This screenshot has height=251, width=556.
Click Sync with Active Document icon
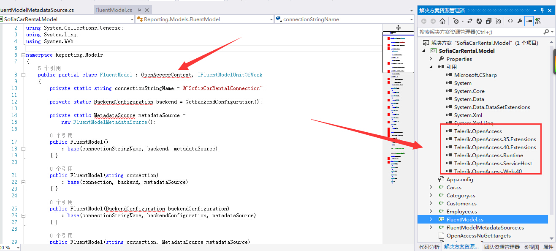pos(469,21)
